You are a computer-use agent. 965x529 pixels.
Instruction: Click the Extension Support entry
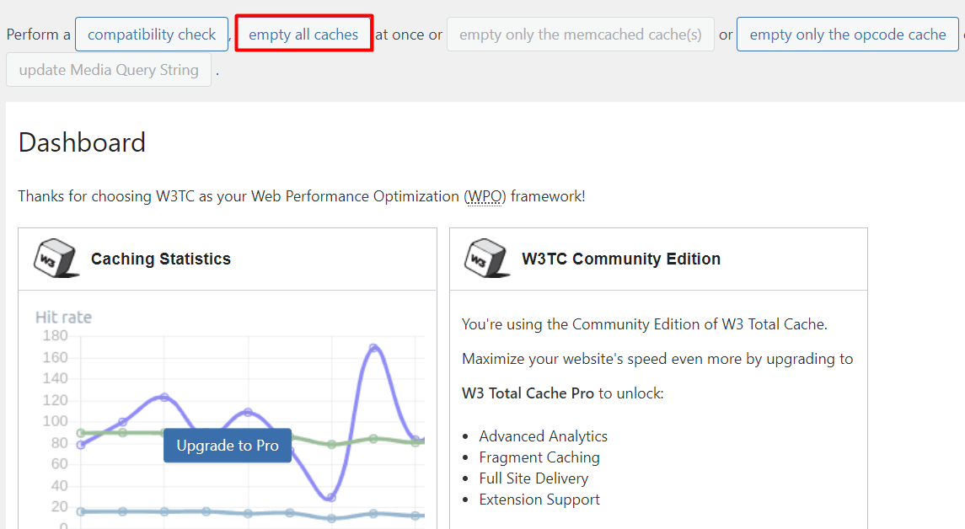(x=539, y=499)
